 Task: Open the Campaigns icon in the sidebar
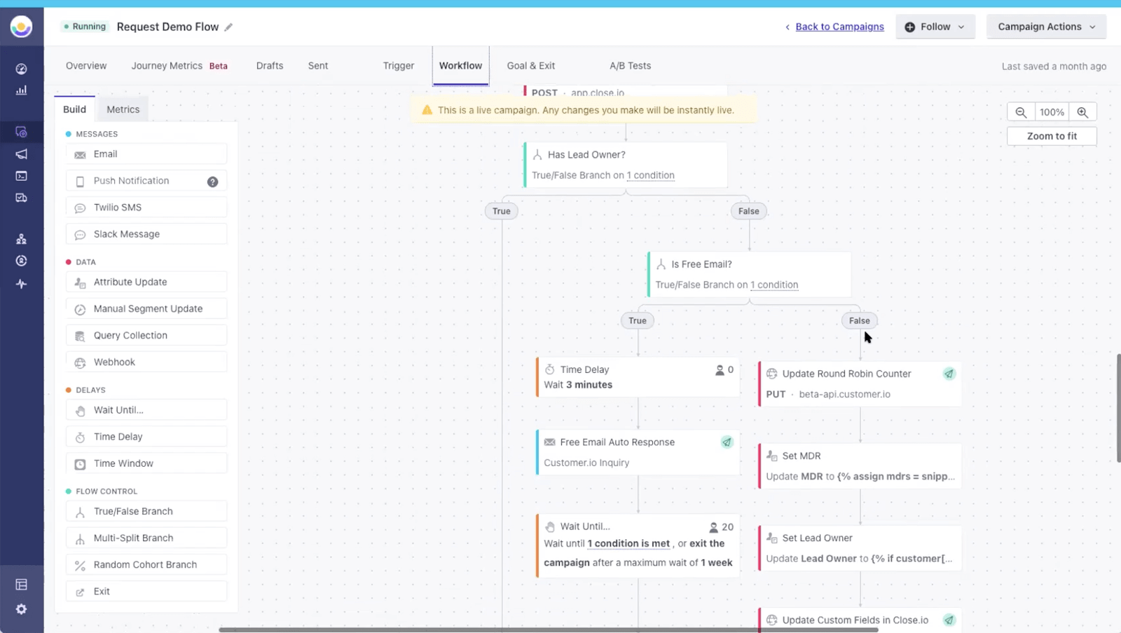point(21,132)
